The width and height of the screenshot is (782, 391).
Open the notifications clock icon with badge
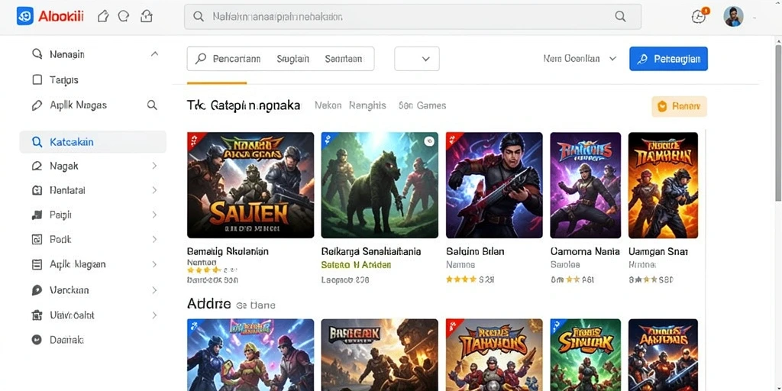pos(700,17)
